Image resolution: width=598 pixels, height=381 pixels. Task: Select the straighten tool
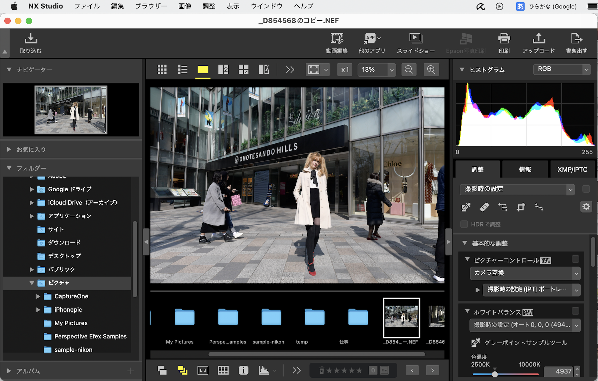540,207
